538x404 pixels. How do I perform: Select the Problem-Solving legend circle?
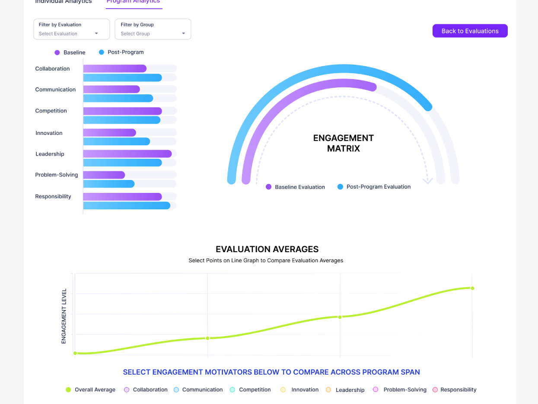376,389
